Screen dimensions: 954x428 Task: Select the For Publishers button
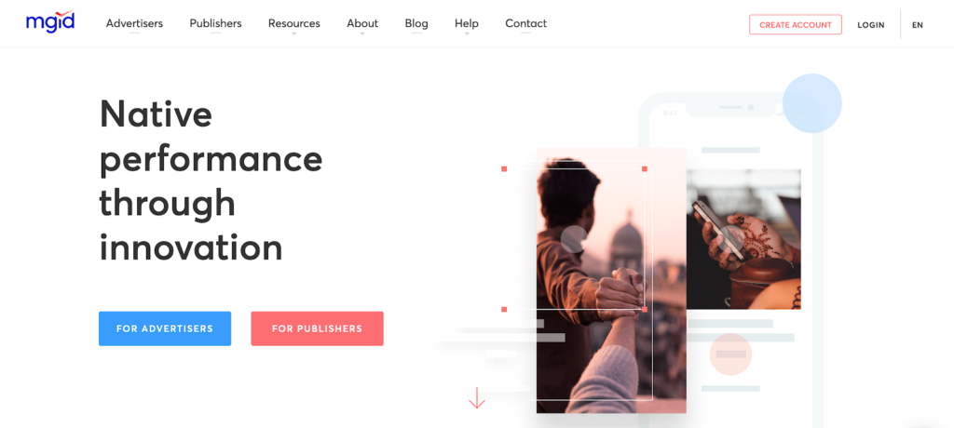[317, 328]
